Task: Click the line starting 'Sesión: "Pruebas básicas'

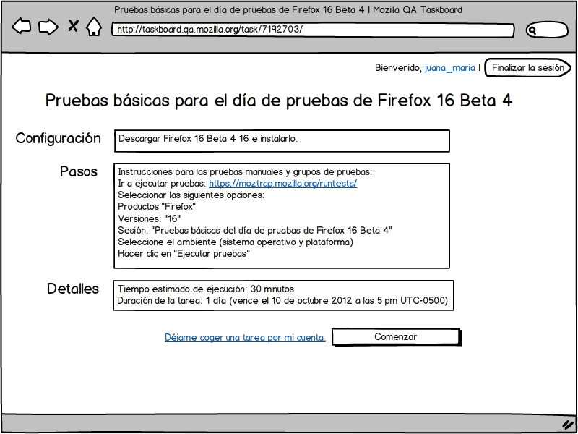Action: [255, 230]
